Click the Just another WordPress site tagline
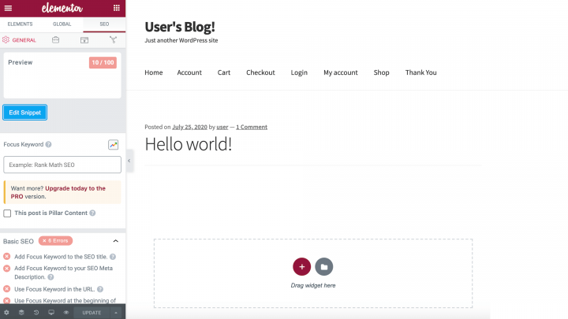 tap(181, 40)
